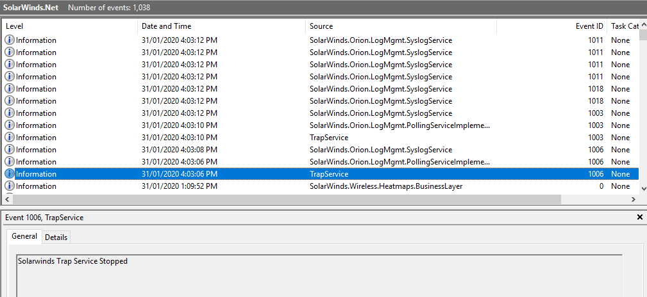This screenshot has height=297, width=647.
Task: Sort by Date and Time column header
Action: click(221, 26)
